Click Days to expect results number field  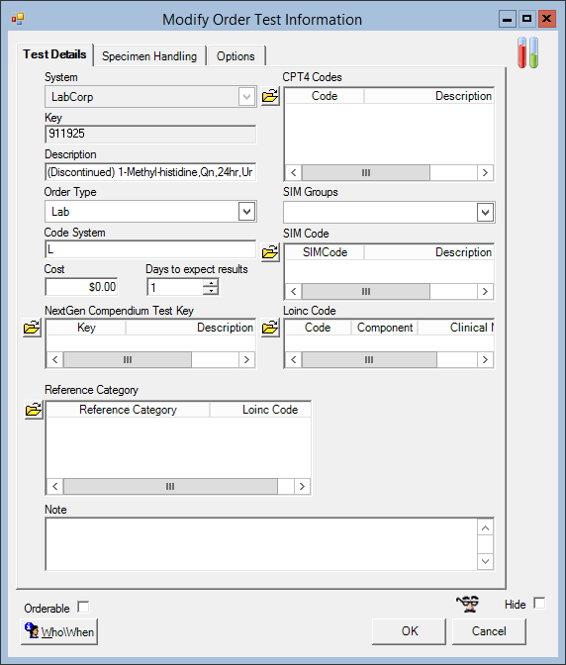click(175, 287)
